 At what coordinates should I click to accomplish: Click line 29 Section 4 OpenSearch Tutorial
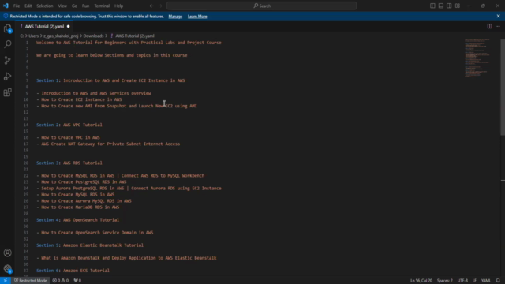[x=77, y=220]
